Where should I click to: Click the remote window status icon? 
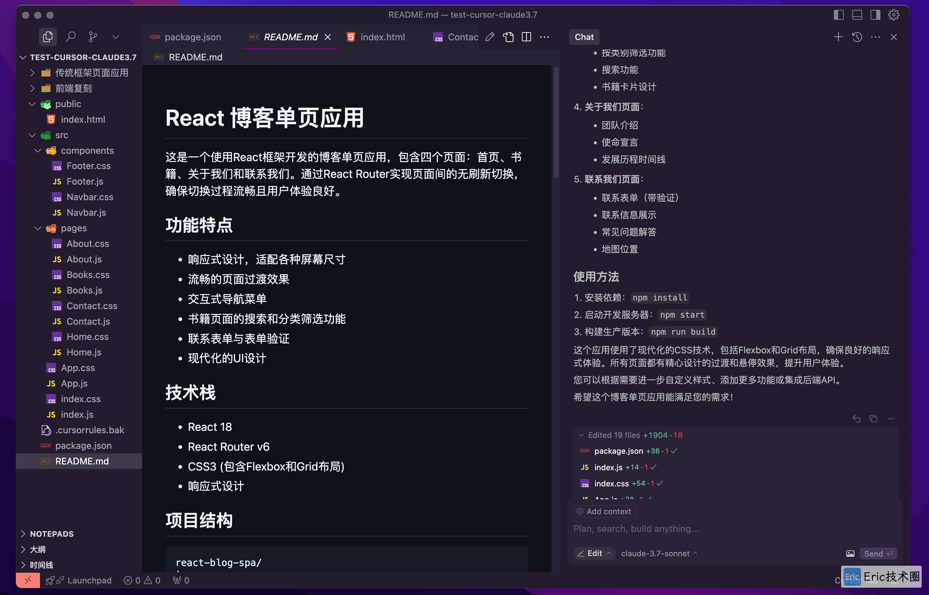pos(28,580)
